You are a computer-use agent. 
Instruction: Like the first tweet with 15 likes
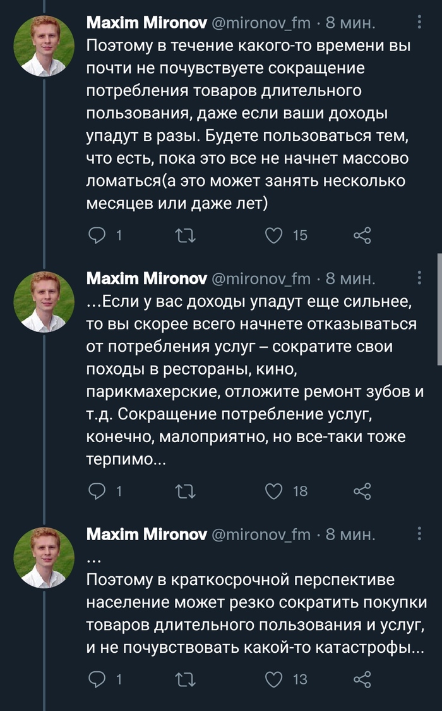tap(273, 235)
